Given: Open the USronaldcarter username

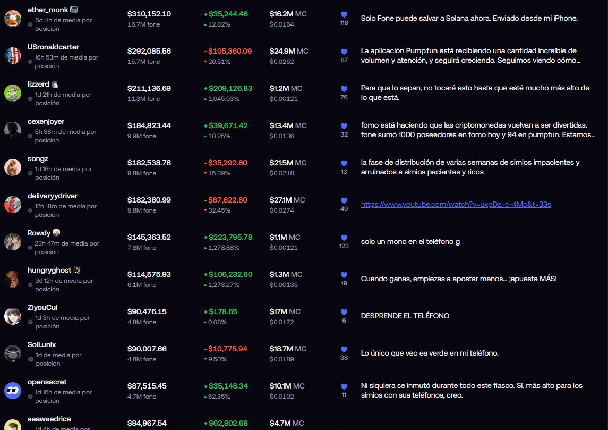Looking at the screenshot, I should pyautogui.click(x=53, y=47).
